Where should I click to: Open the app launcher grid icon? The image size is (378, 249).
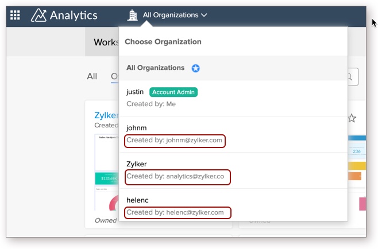15,15
